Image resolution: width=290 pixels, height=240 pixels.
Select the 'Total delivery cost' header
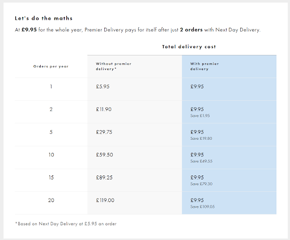click(x=189, y=46)
